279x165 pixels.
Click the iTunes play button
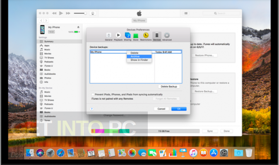61,13
